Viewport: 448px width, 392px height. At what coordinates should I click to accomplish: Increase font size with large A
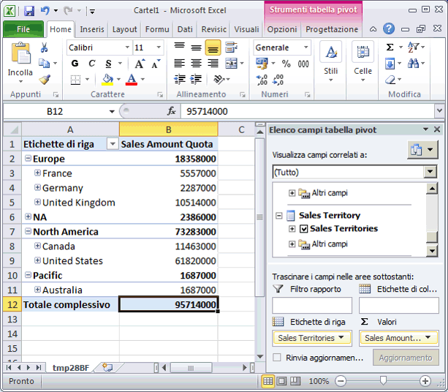pos(140,64)
